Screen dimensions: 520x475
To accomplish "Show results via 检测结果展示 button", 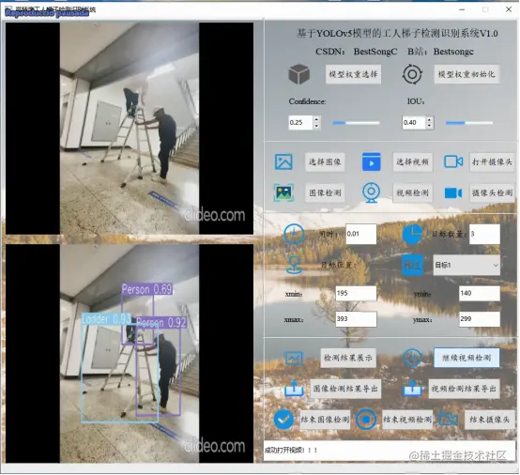I will 348,358.
